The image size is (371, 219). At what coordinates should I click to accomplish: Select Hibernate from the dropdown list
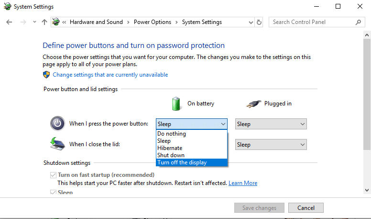pos(170,148)
